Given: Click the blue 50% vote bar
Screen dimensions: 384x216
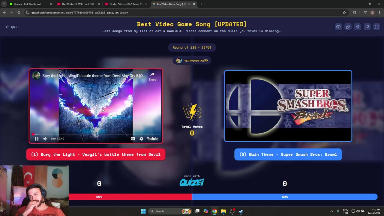Looking at the screenshot, I should tap(284, 197).
